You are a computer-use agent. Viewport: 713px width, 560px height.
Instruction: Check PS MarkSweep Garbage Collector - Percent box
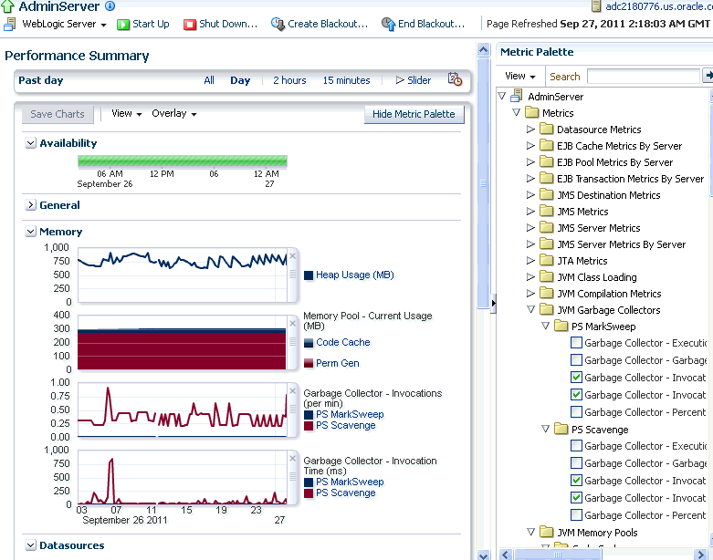pyautogui.click(x=576, y=411)
